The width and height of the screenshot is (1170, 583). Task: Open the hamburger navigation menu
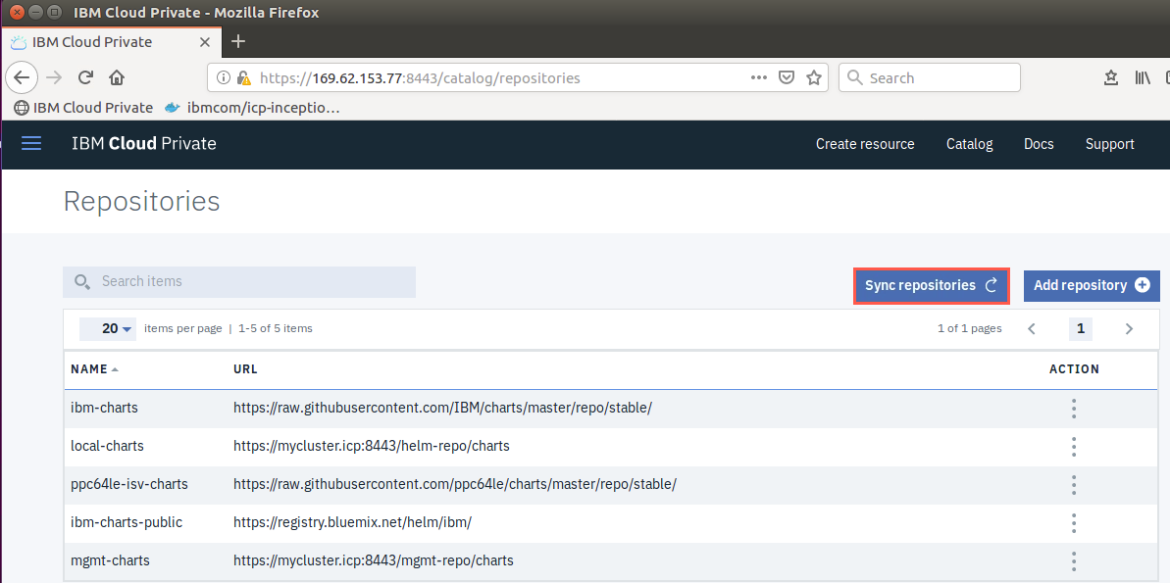coord(31,144)
